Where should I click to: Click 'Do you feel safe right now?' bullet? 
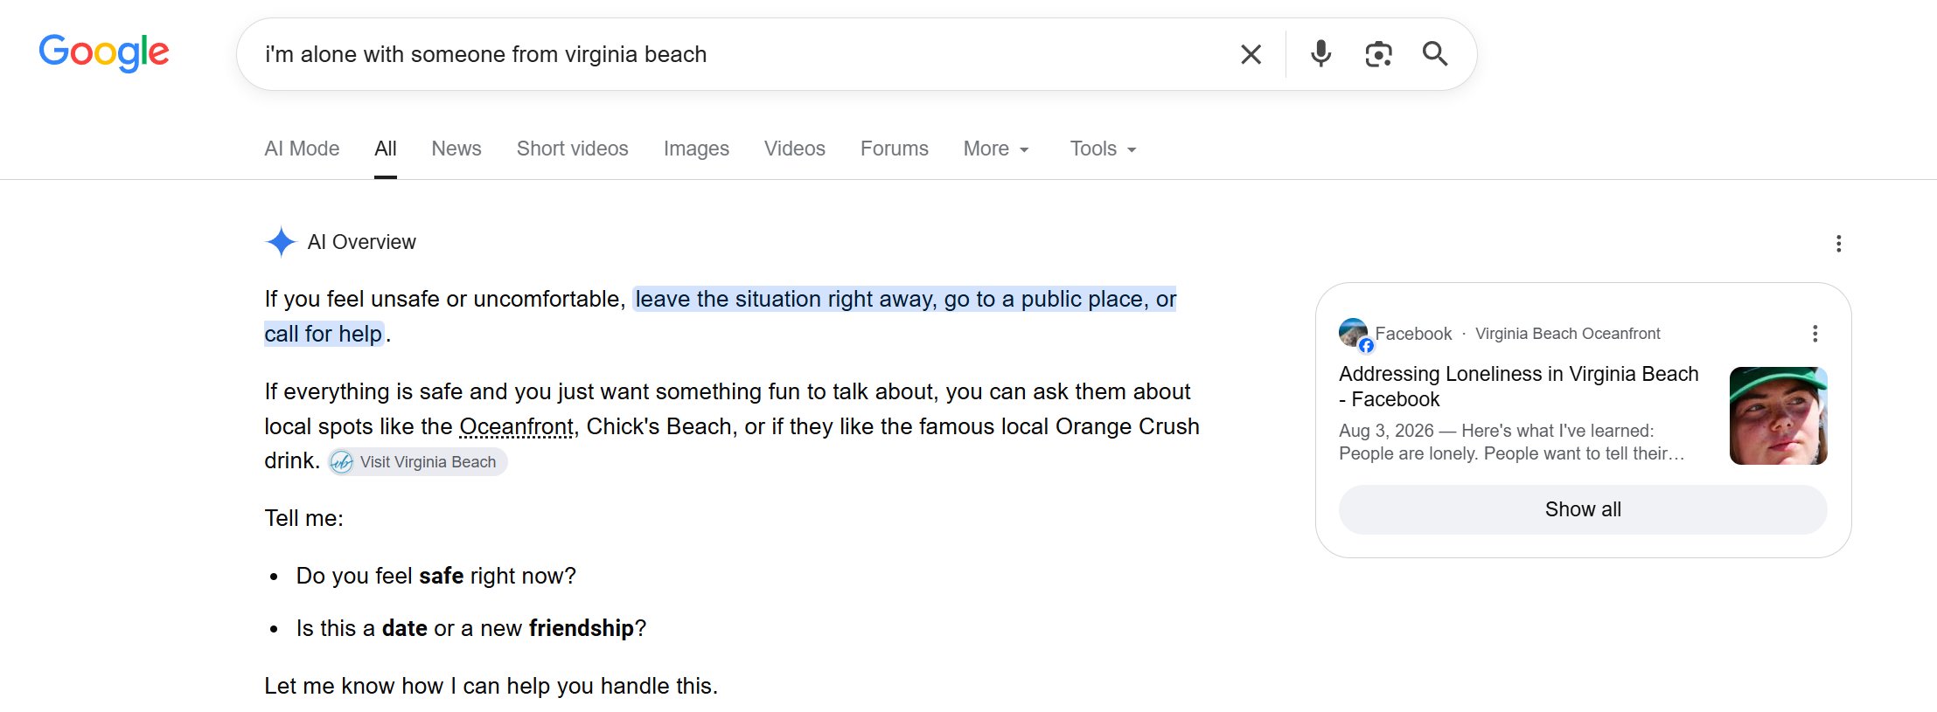[436, 576]
